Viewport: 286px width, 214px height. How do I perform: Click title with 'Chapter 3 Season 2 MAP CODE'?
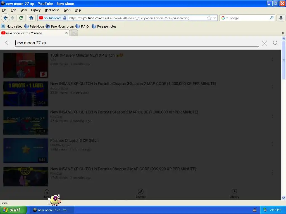(133, 84)
